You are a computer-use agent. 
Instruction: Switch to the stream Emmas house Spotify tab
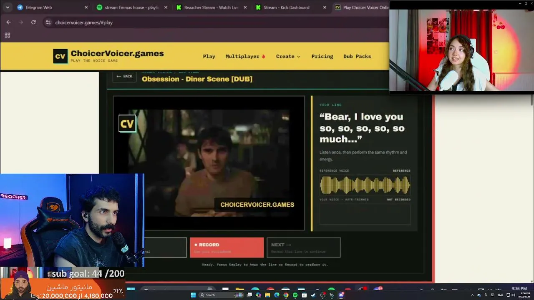click(x=131, y=7)
